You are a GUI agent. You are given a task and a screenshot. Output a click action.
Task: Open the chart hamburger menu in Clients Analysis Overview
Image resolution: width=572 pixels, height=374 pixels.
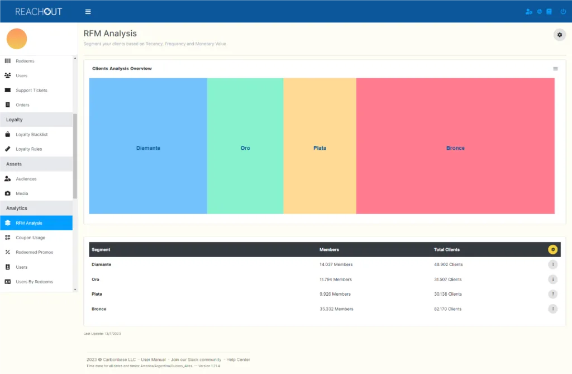point(555,69)
